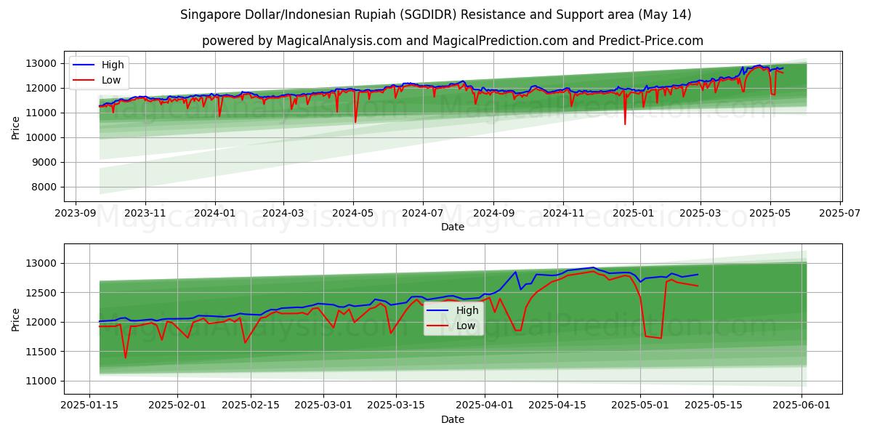
Task: Click the 2025-04-15 date tick label
Action: tap(557, 406)
